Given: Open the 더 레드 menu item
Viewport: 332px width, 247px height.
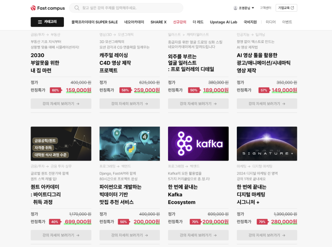Looking at the screenshot, I should coord(198,22).
